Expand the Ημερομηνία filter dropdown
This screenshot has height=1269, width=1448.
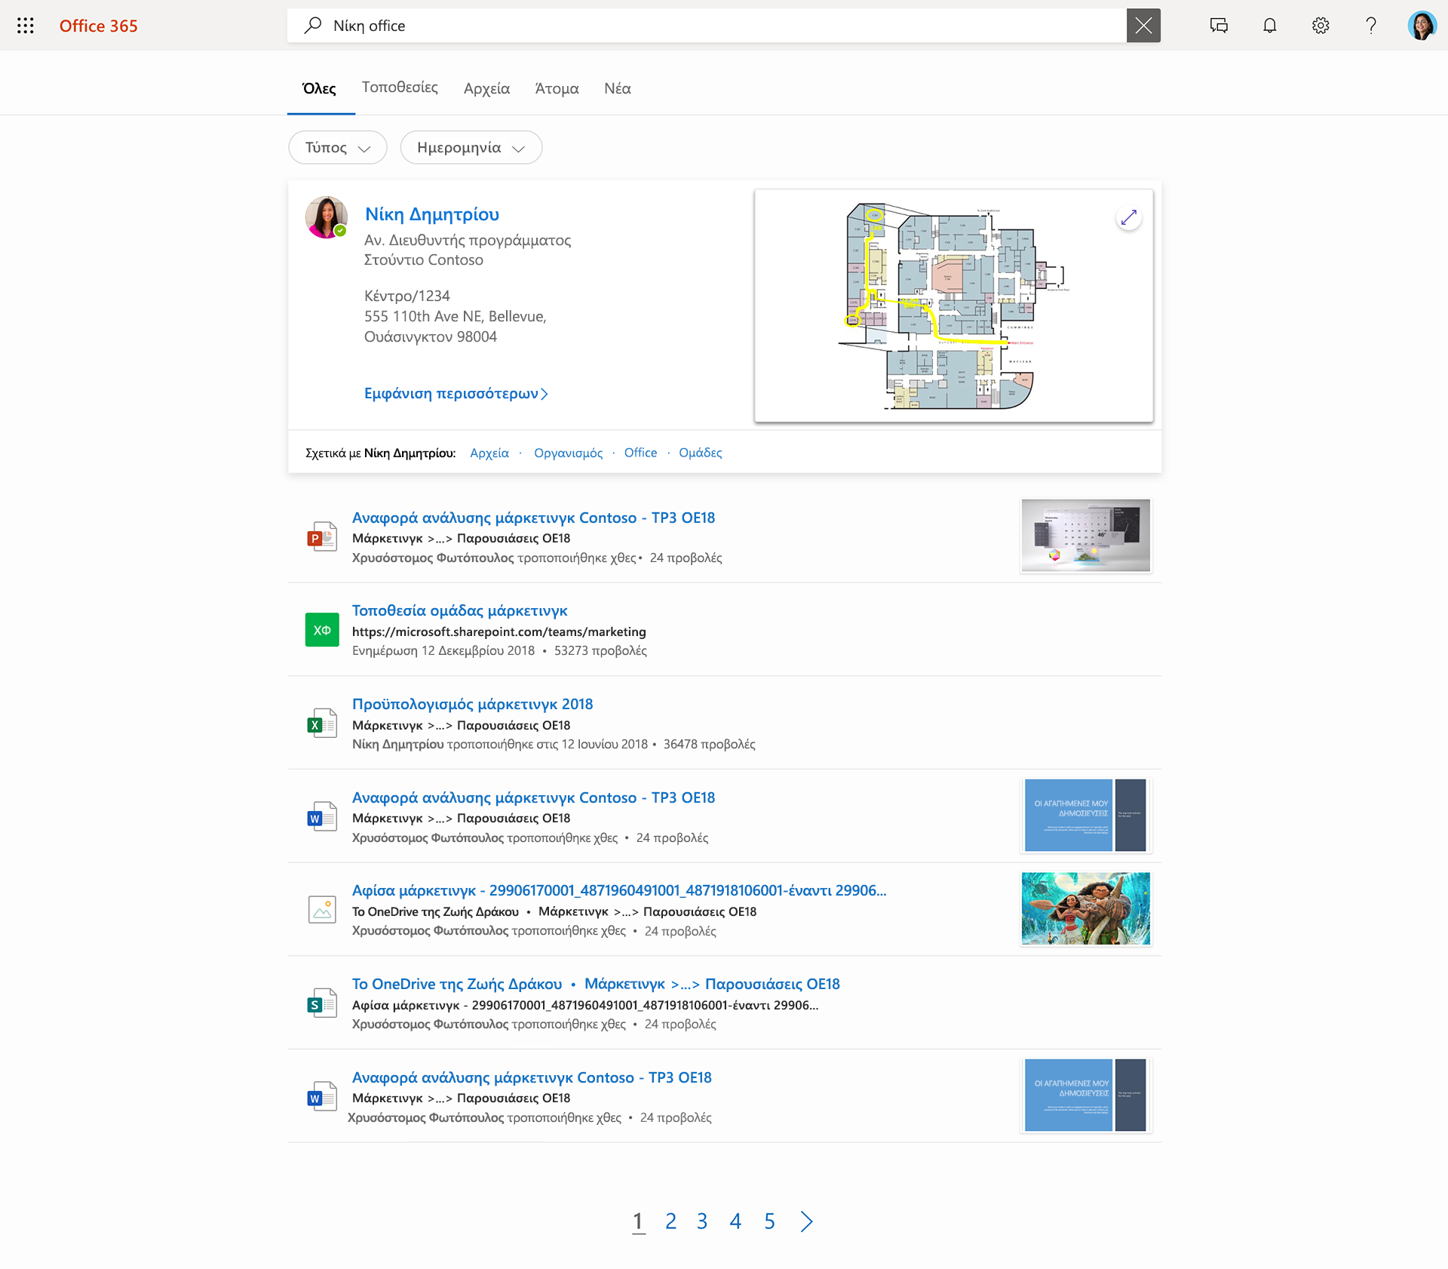click(x=471, y=148)
